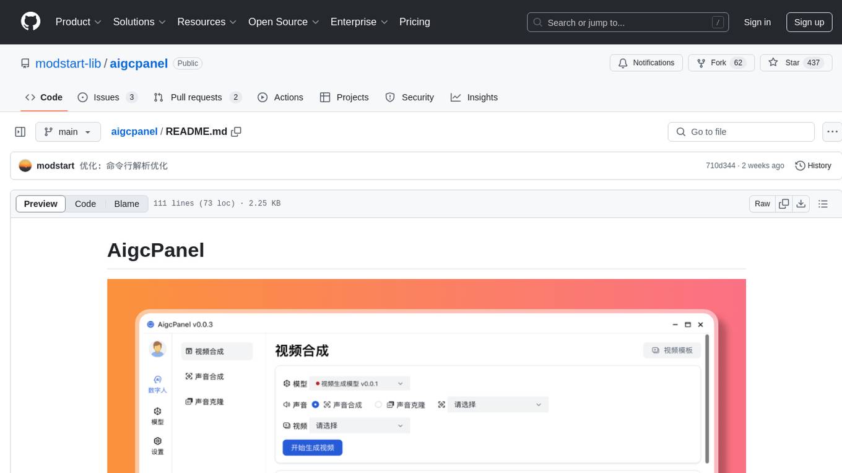
Task: Click the Go to file search field
Action: pos(741,132)
